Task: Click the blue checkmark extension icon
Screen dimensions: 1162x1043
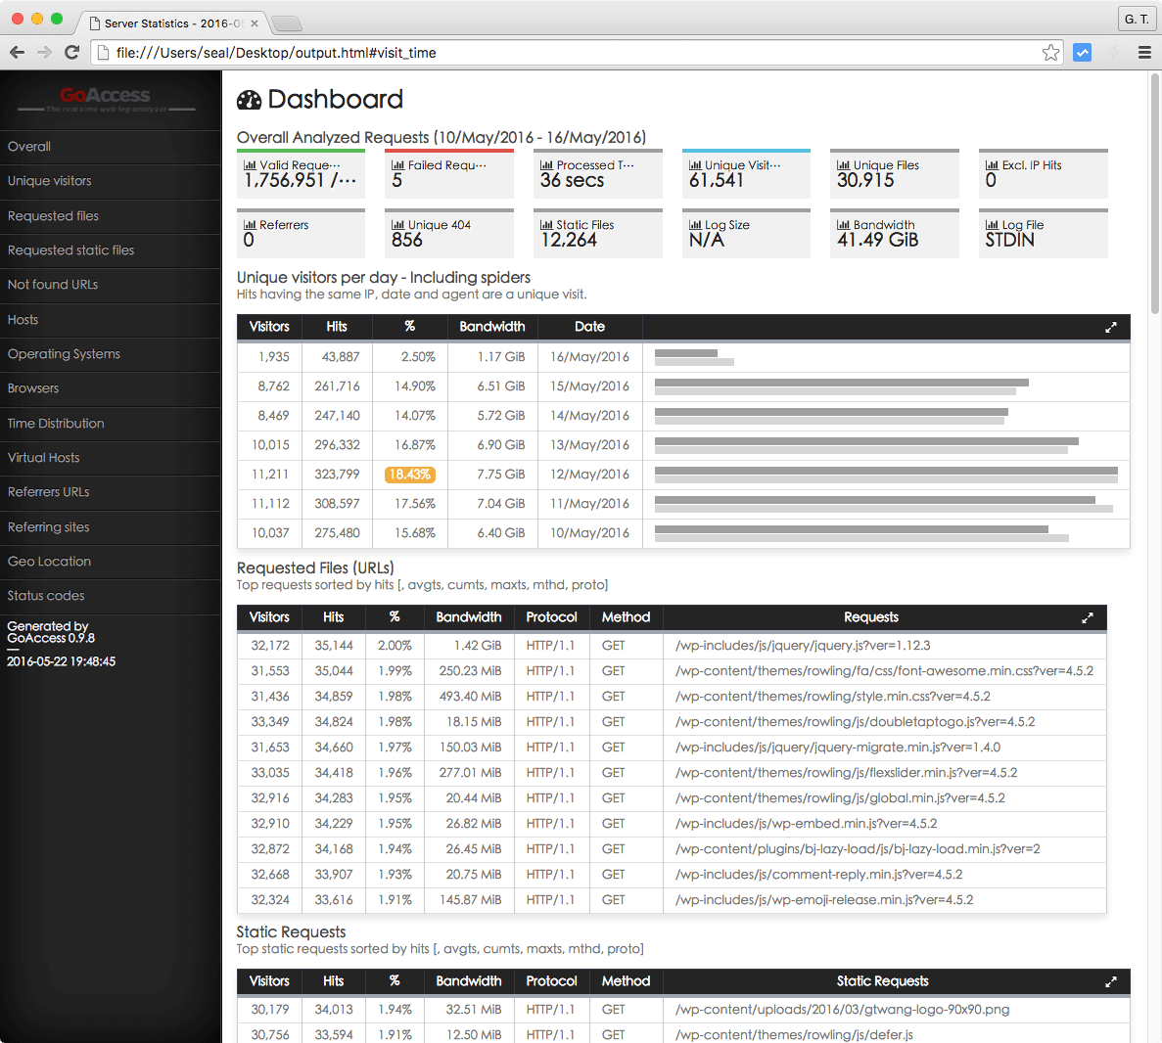Action: tap(1082, 52)
